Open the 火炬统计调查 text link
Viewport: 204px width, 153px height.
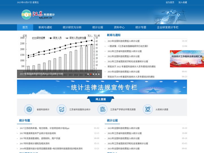tap(162, 110)
